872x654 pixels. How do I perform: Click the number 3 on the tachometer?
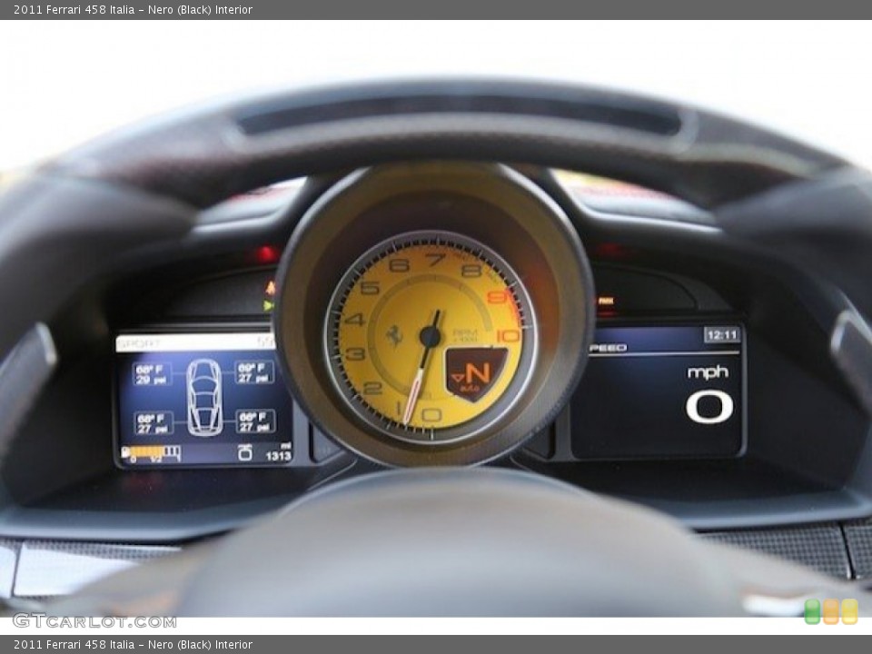355,353
